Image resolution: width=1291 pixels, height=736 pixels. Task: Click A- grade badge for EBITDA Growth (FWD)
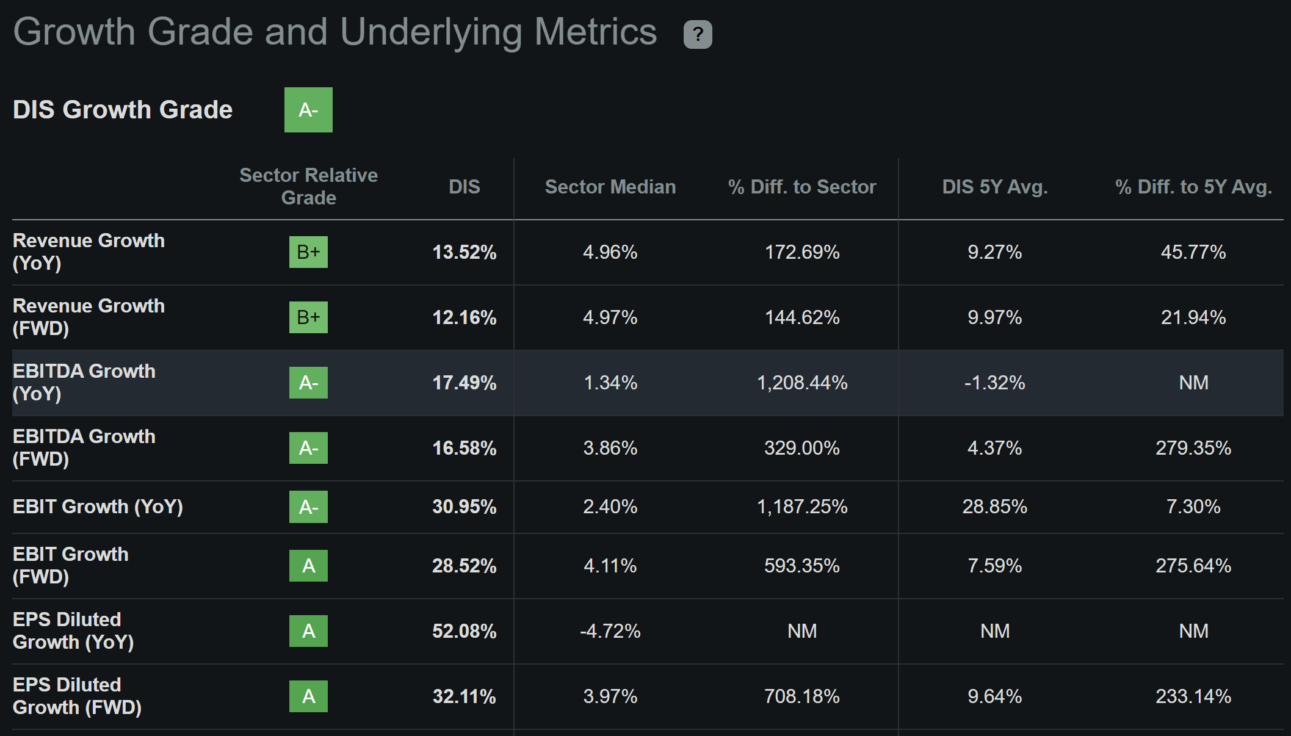click(x=308, y=448)
